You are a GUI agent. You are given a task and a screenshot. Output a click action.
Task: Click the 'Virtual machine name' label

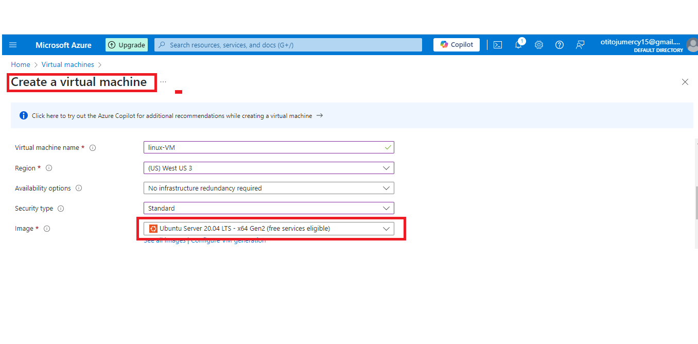click(x=47, y=148)
